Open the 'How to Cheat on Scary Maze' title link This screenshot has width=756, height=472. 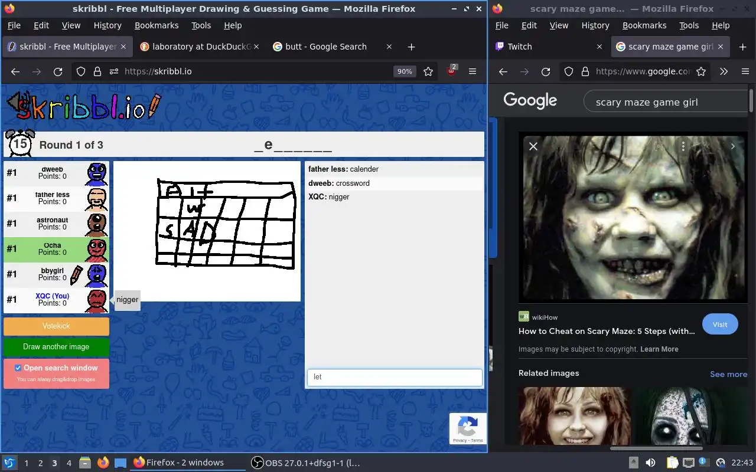[607, 331]
